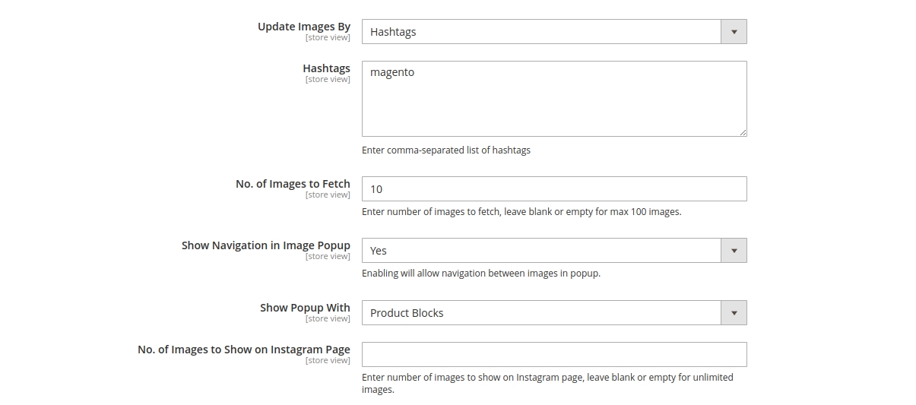The height and width of the screenshot is (405, 916).
Task: Click the 'Enabling will allow navigation' help note
Action: click(x=480, y=274)
